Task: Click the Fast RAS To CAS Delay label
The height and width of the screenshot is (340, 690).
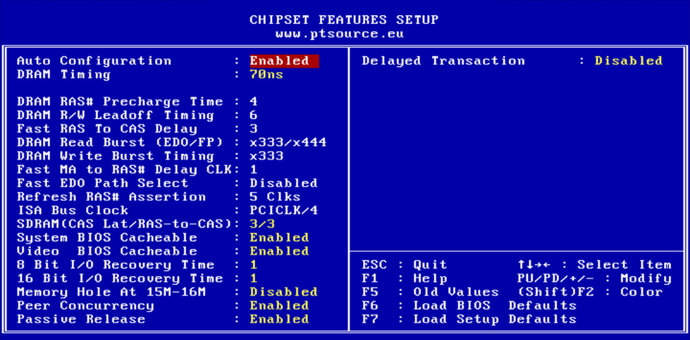Action: pyautogui.click(x=107, y=129)
